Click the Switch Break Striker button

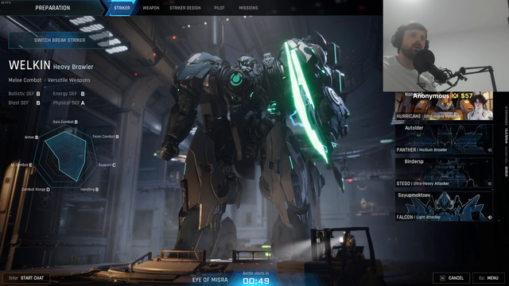pyautogui.click(x=60, y=41)
